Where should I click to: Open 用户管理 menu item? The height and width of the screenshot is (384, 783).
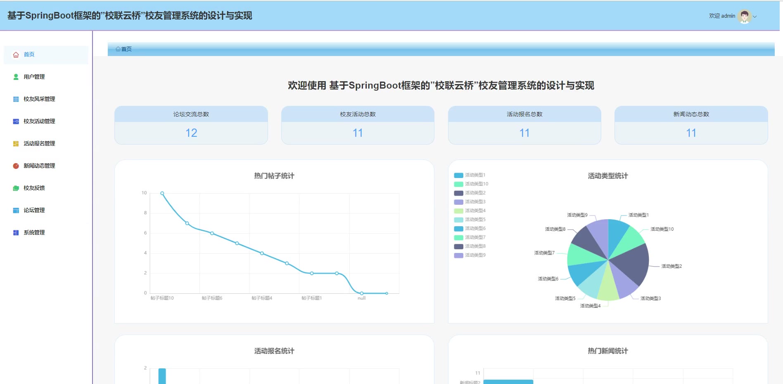point(34,77)
